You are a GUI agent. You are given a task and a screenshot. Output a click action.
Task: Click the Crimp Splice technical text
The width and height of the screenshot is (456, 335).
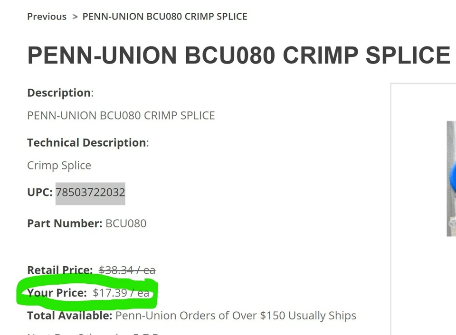click(x=59, y=165)
